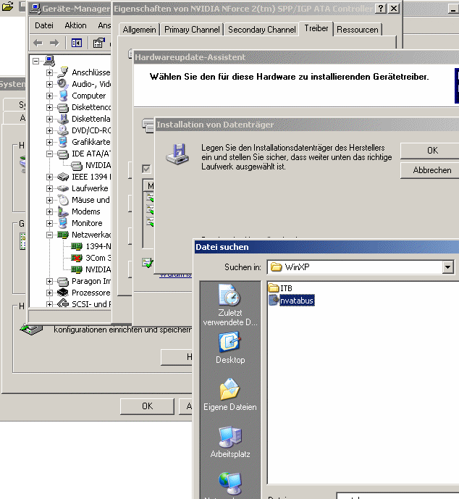
Task: Click the Grafikkarte category icon
Action: [63, 142]
